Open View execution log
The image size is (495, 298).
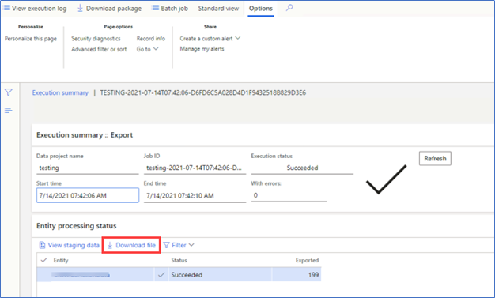(x=35, y=9)
